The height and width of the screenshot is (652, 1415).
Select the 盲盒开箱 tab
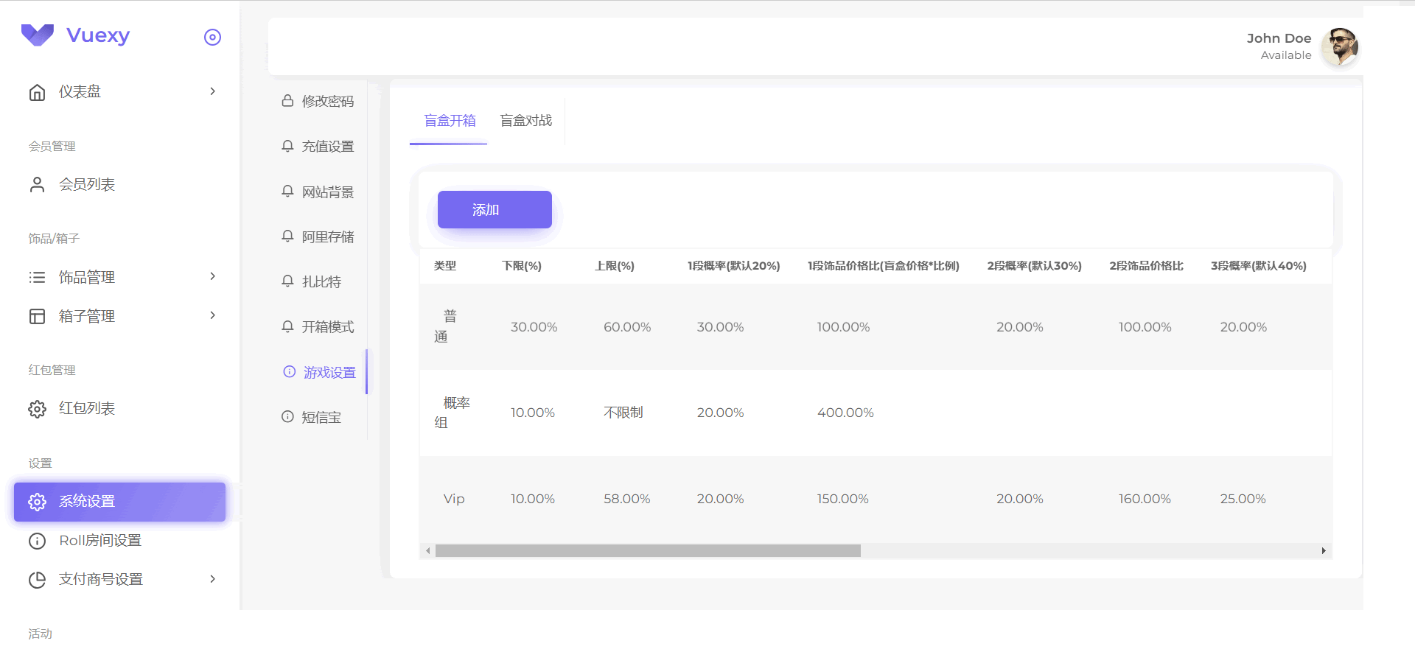point(450,121)
